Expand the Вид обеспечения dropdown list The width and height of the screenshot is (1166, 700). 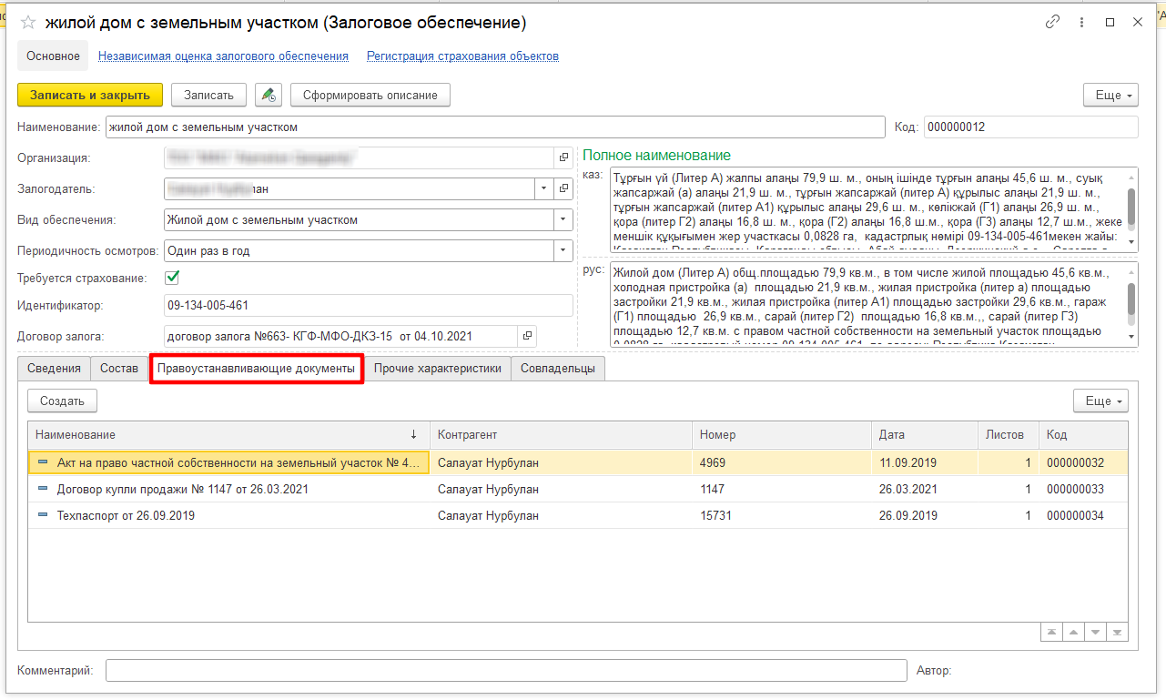point(563,220)
